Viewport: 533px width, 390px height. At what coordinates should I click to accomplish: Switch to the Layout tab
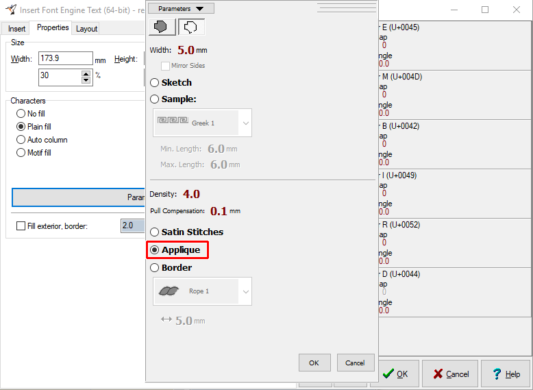pyautogui.click(x=86, y=28)
